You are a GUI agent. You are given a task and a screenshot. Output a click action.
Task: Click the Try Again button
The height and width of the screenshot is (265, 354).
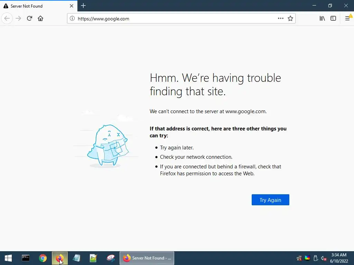(x=270, y=200)
